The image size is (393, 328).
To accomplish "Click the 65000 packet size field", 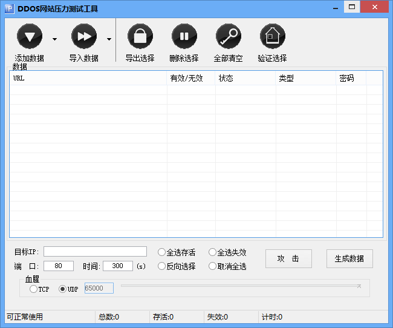I will pyautogui.click(x=99, y=288).
